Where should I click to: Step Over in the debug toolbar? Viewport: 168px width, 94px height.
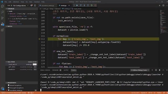[x=81, y=5]
